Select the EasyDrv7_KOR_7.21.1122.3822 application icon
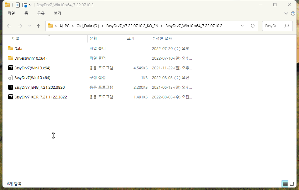 [x=11, y=97]
